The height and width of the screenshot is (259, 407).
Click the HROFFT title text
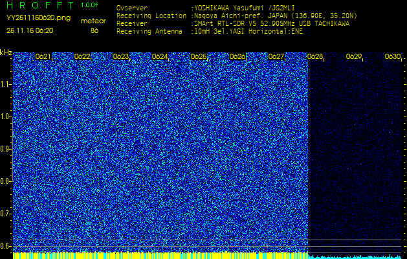point(40,5)
